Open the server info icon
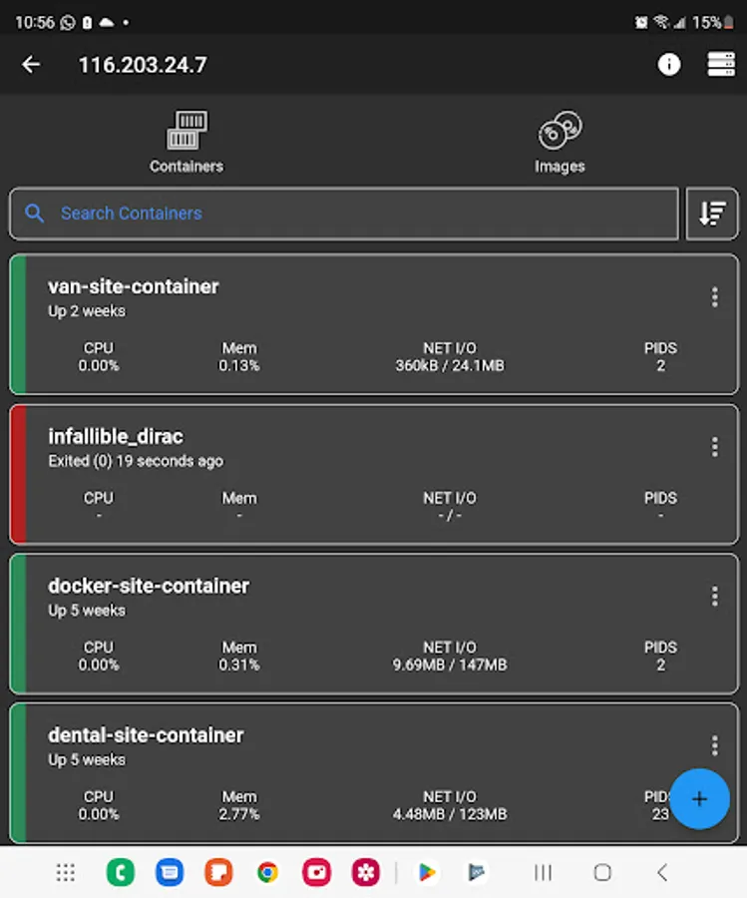Screen dimensions: 747x898 [669, 65]
